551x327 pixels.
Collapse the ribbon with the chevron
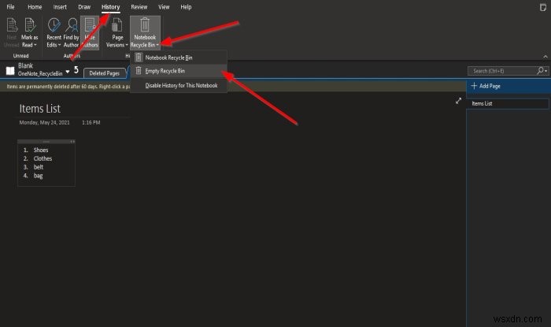(x=545, y=56)
